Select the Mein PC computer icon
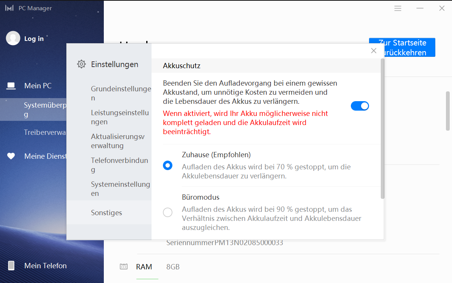 (11, 85)
